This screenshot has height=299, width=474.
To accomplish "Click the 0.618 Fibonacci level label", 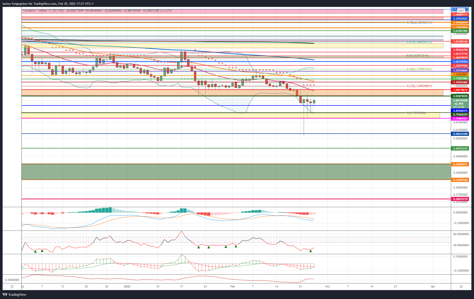I will [x=419, y=42].
